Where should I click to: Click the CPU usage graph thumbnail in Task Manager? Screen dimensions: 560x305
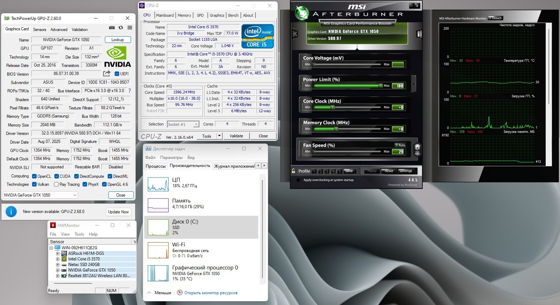(158, 184)
